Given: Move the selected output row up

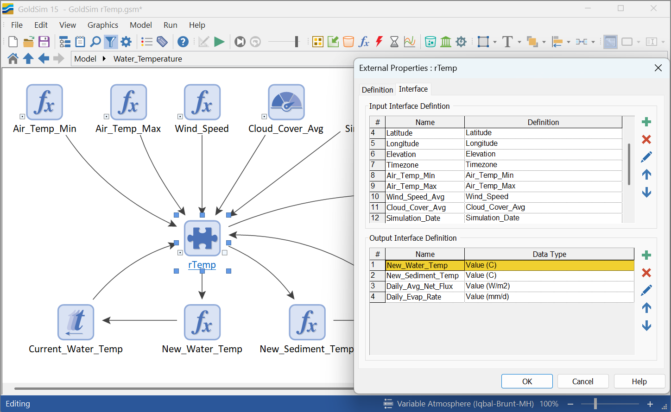Looking at the screenshot, I should click(x=646, y=308).
